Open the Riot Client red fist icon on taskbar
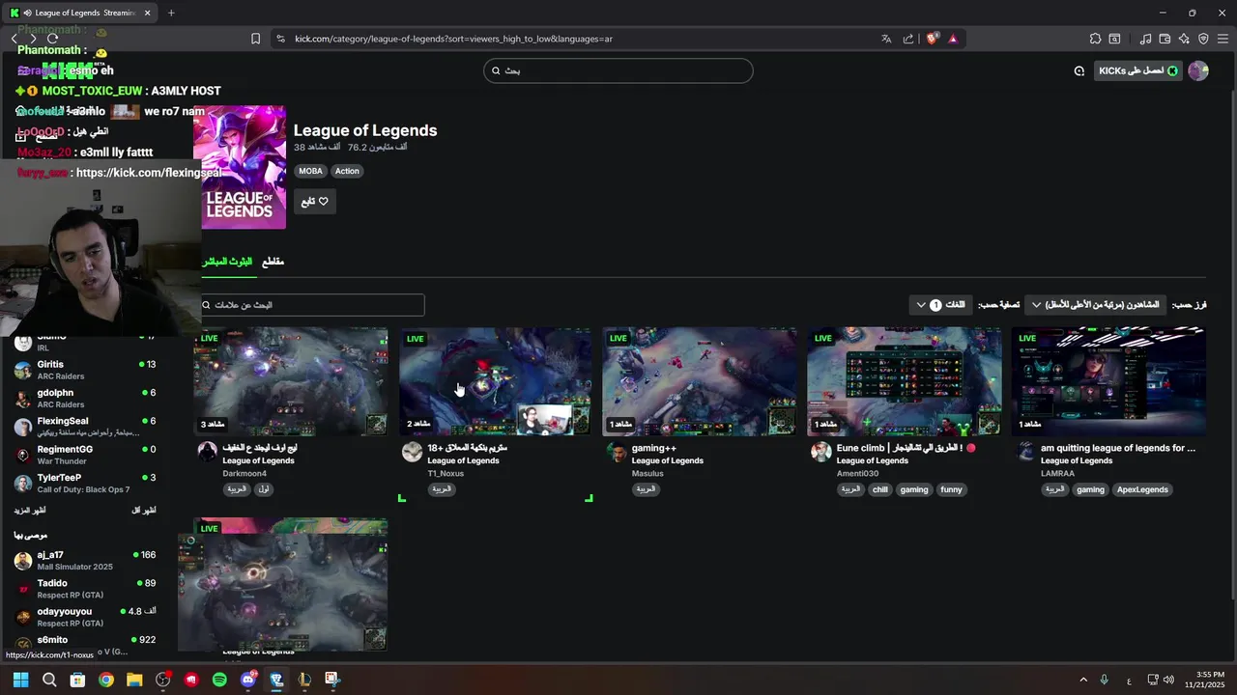 191,680
